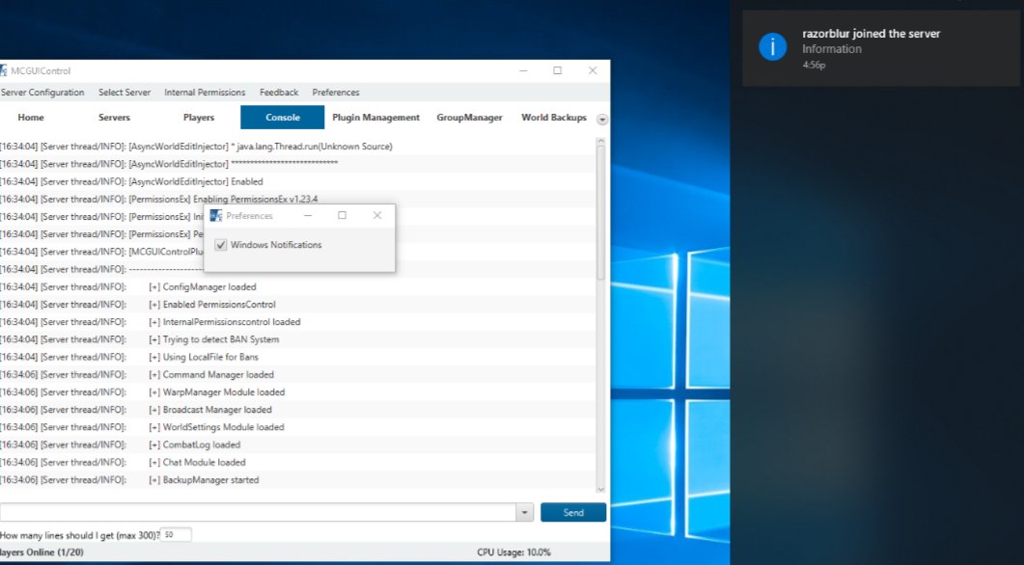
Task: Click the MCGUIControl title bar icon
Action: [x=3, y=70]
